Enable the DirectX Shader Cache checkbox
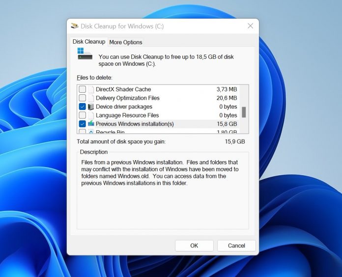 pos(83,89)
